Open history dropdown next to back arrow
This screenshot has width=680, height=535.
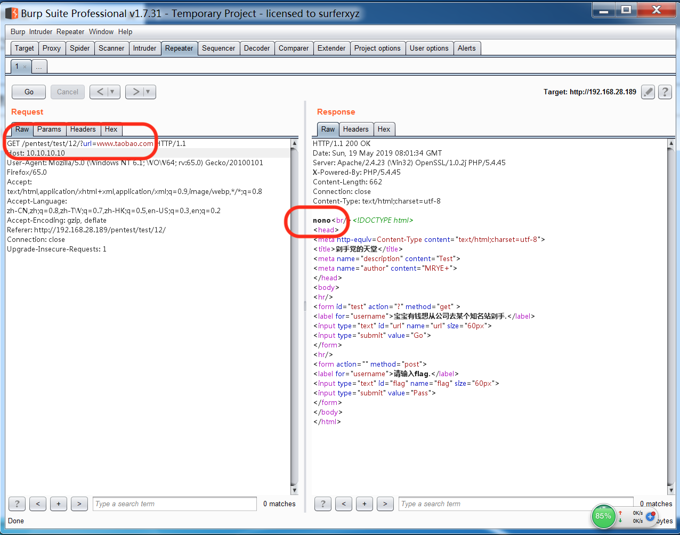(112, 92)
